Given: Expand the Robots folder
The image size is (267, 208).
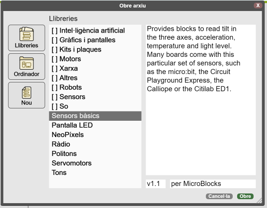Looking at the screenshot, I should [x=67, y=87].
